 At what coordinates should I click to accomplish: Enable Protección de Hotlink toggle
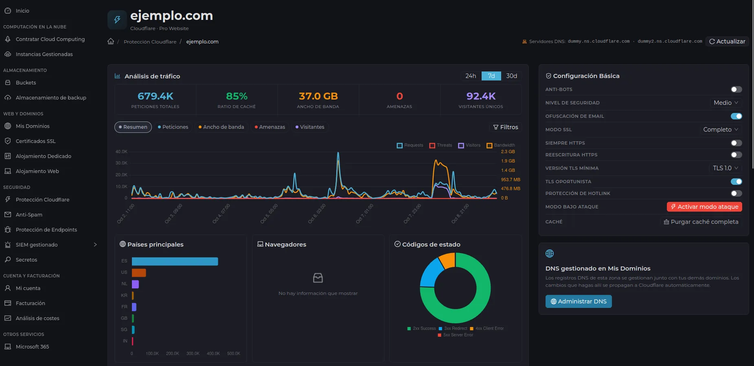click(x=736, y=193)
